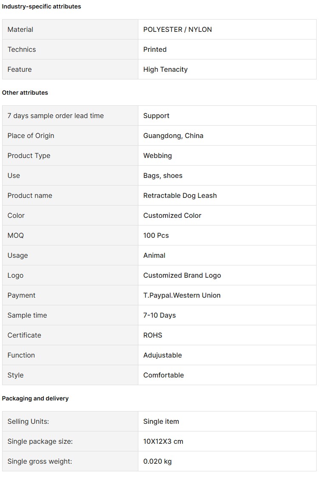The width and height of the screenshot is (320, 479).
Task: Select the Adujustable function value
Action: click(163, 355)
